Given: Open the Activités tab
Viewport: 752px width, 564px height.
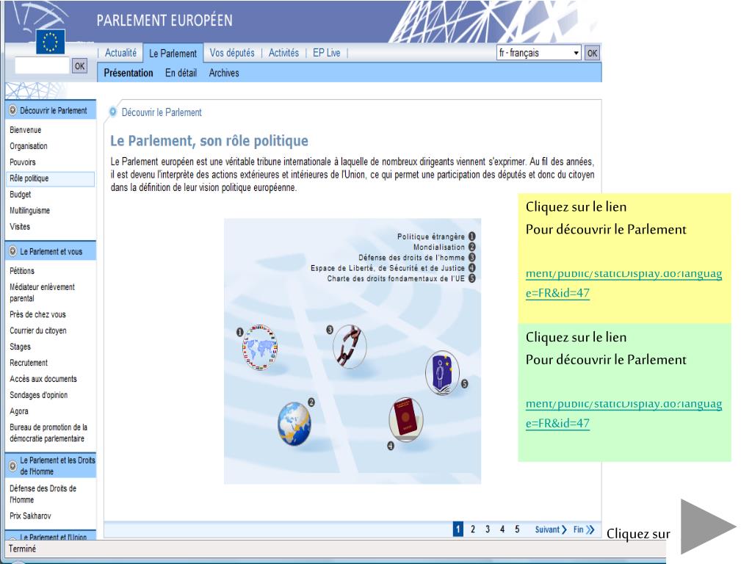Looking at the screenshot, I should point(283,53).
